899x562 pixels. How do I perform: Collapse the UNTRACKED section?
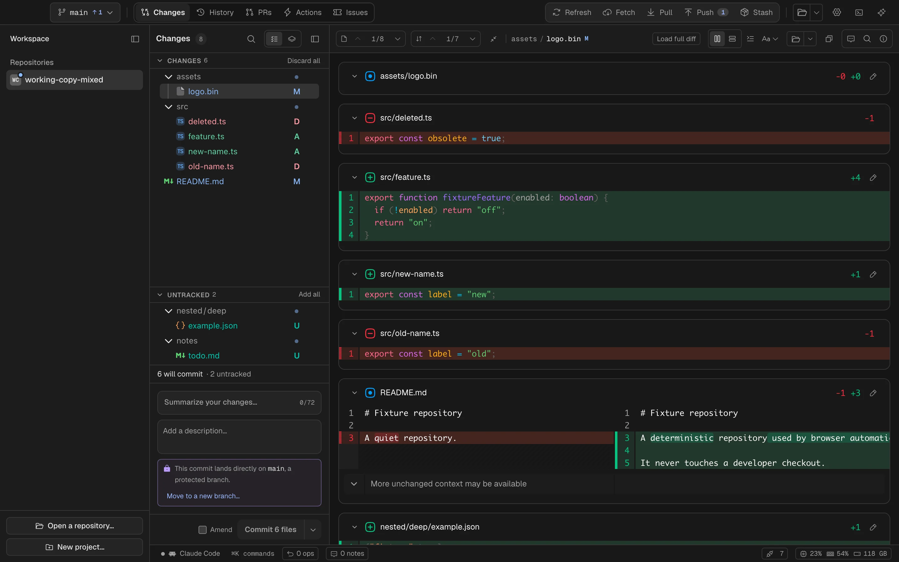[160, 295]
